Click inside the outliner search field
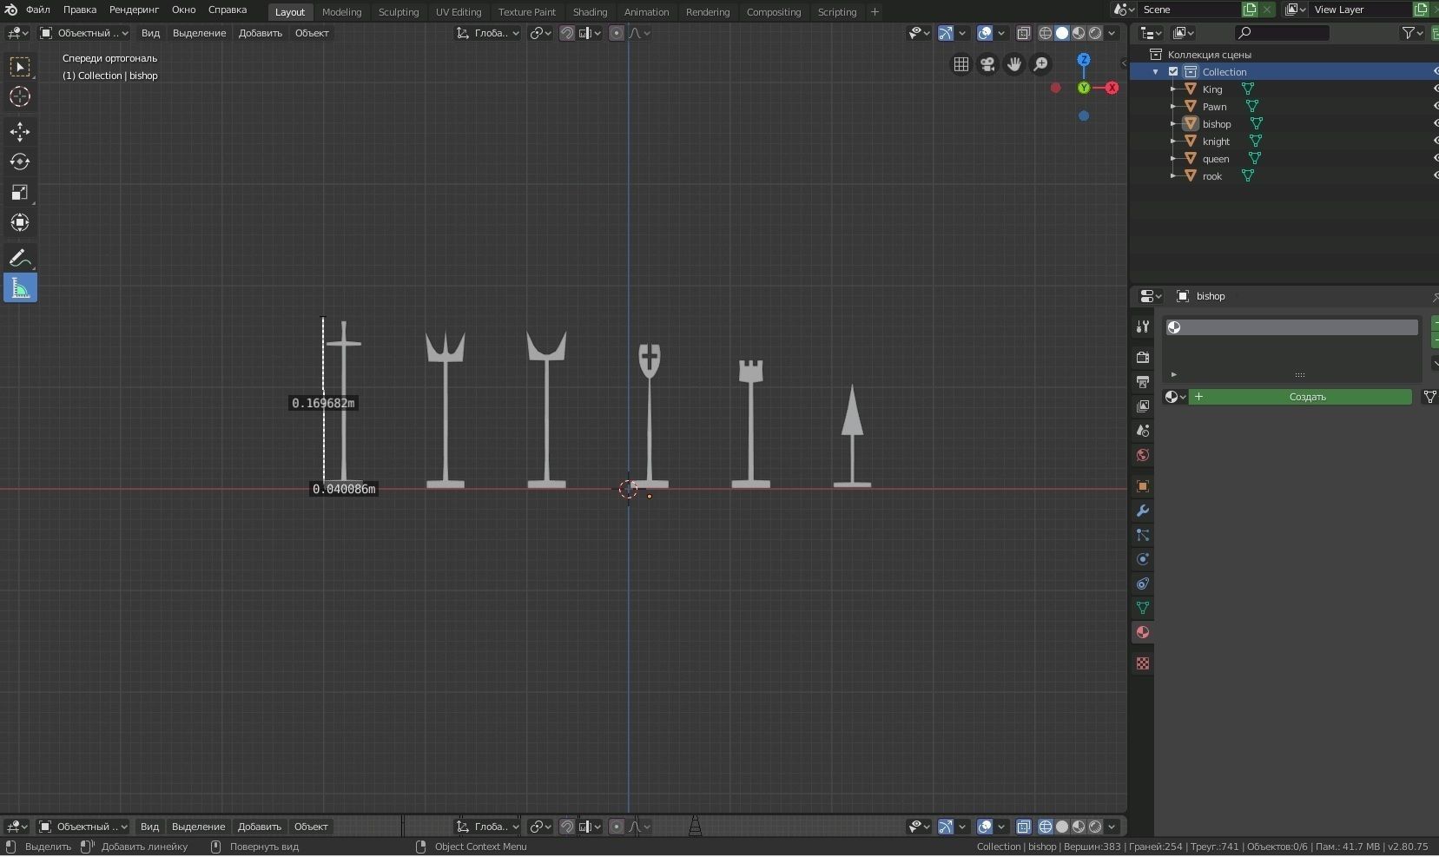 (1282, 33)
